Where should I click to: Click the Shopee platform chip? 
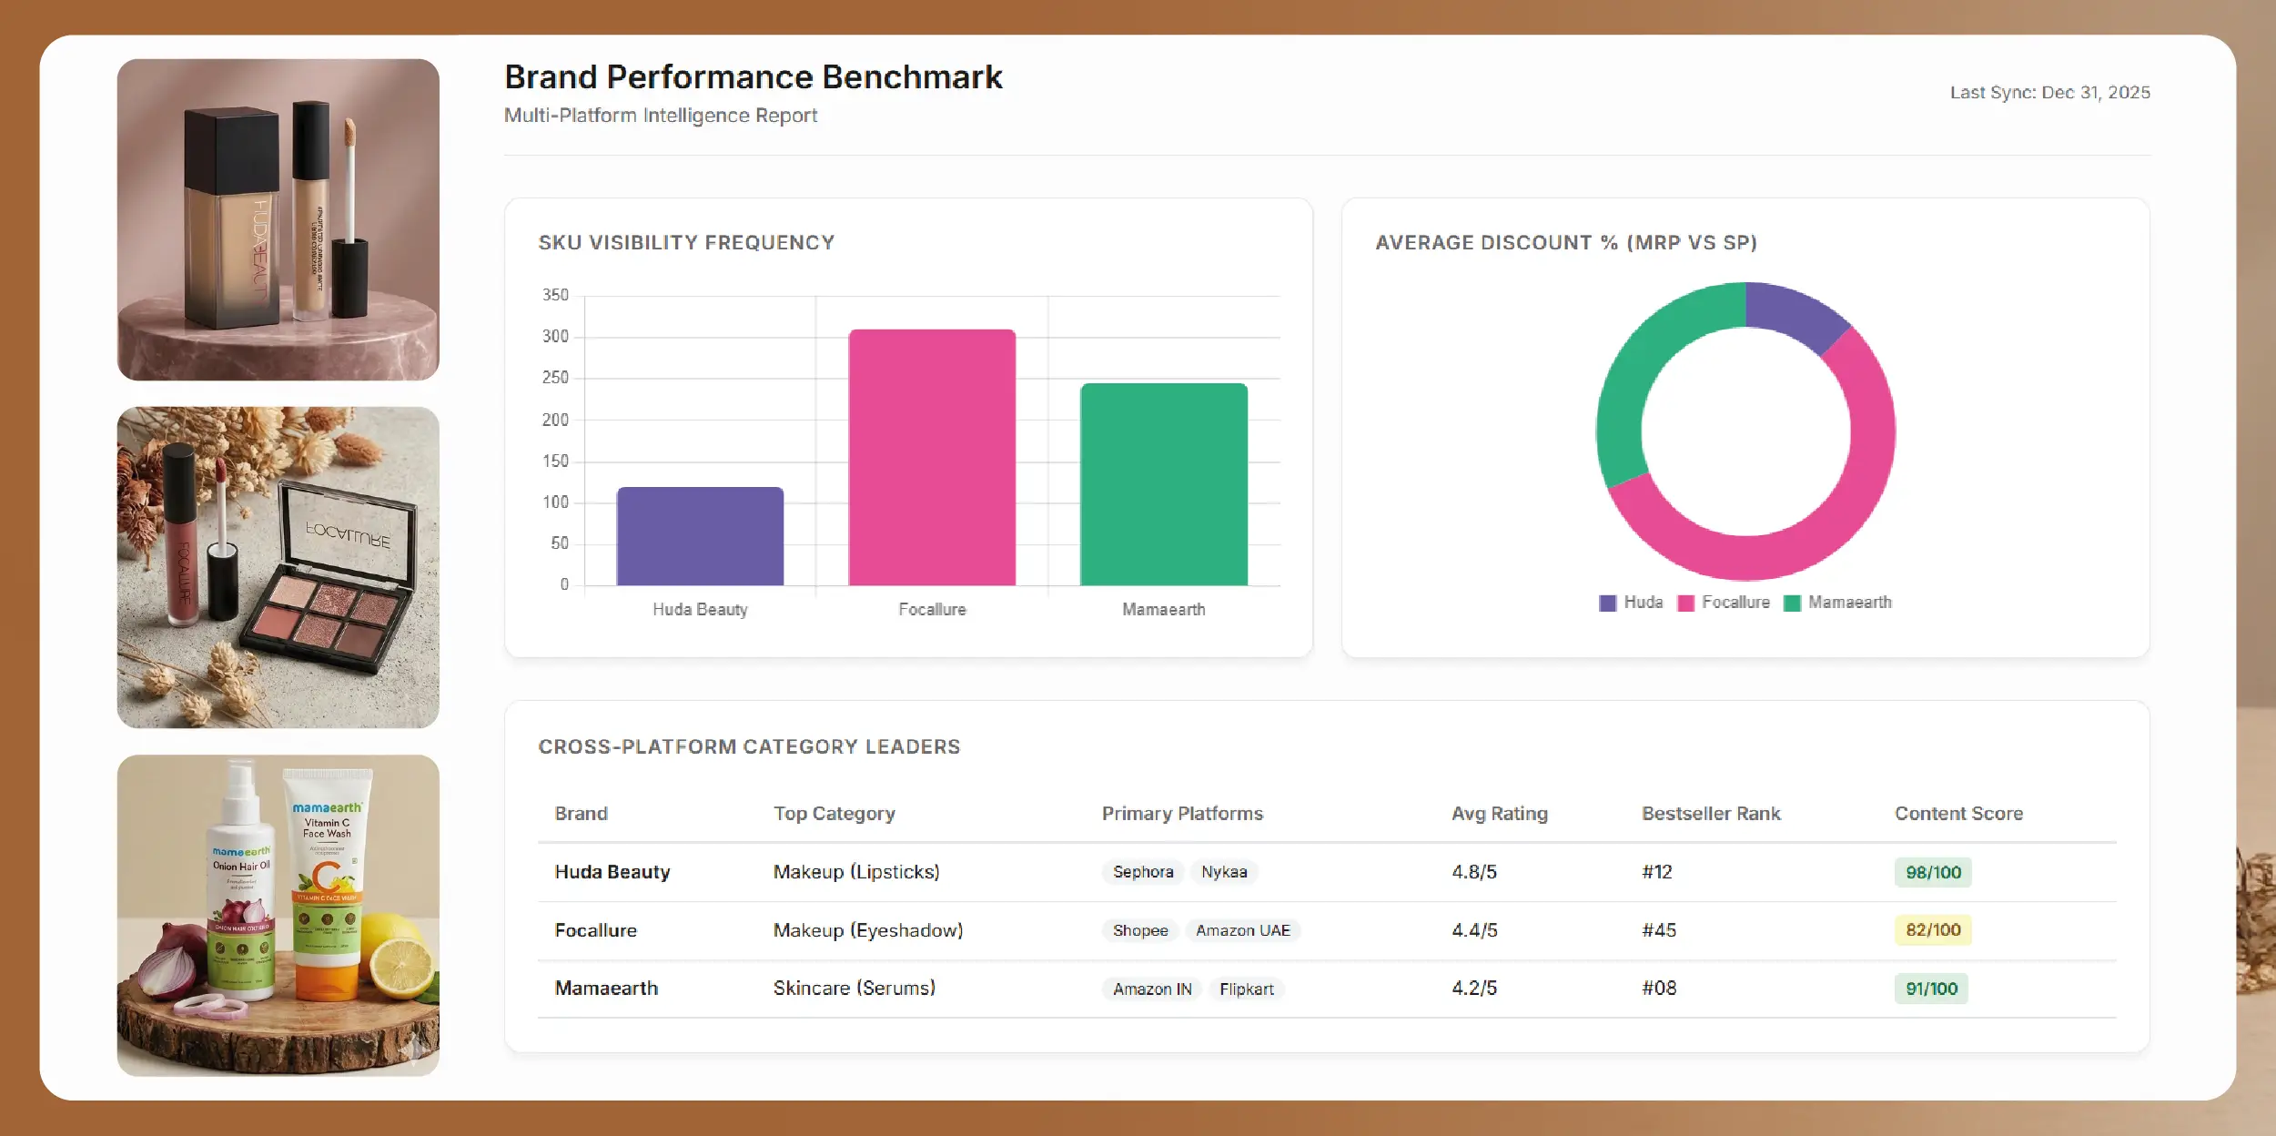coord(1139,930)
